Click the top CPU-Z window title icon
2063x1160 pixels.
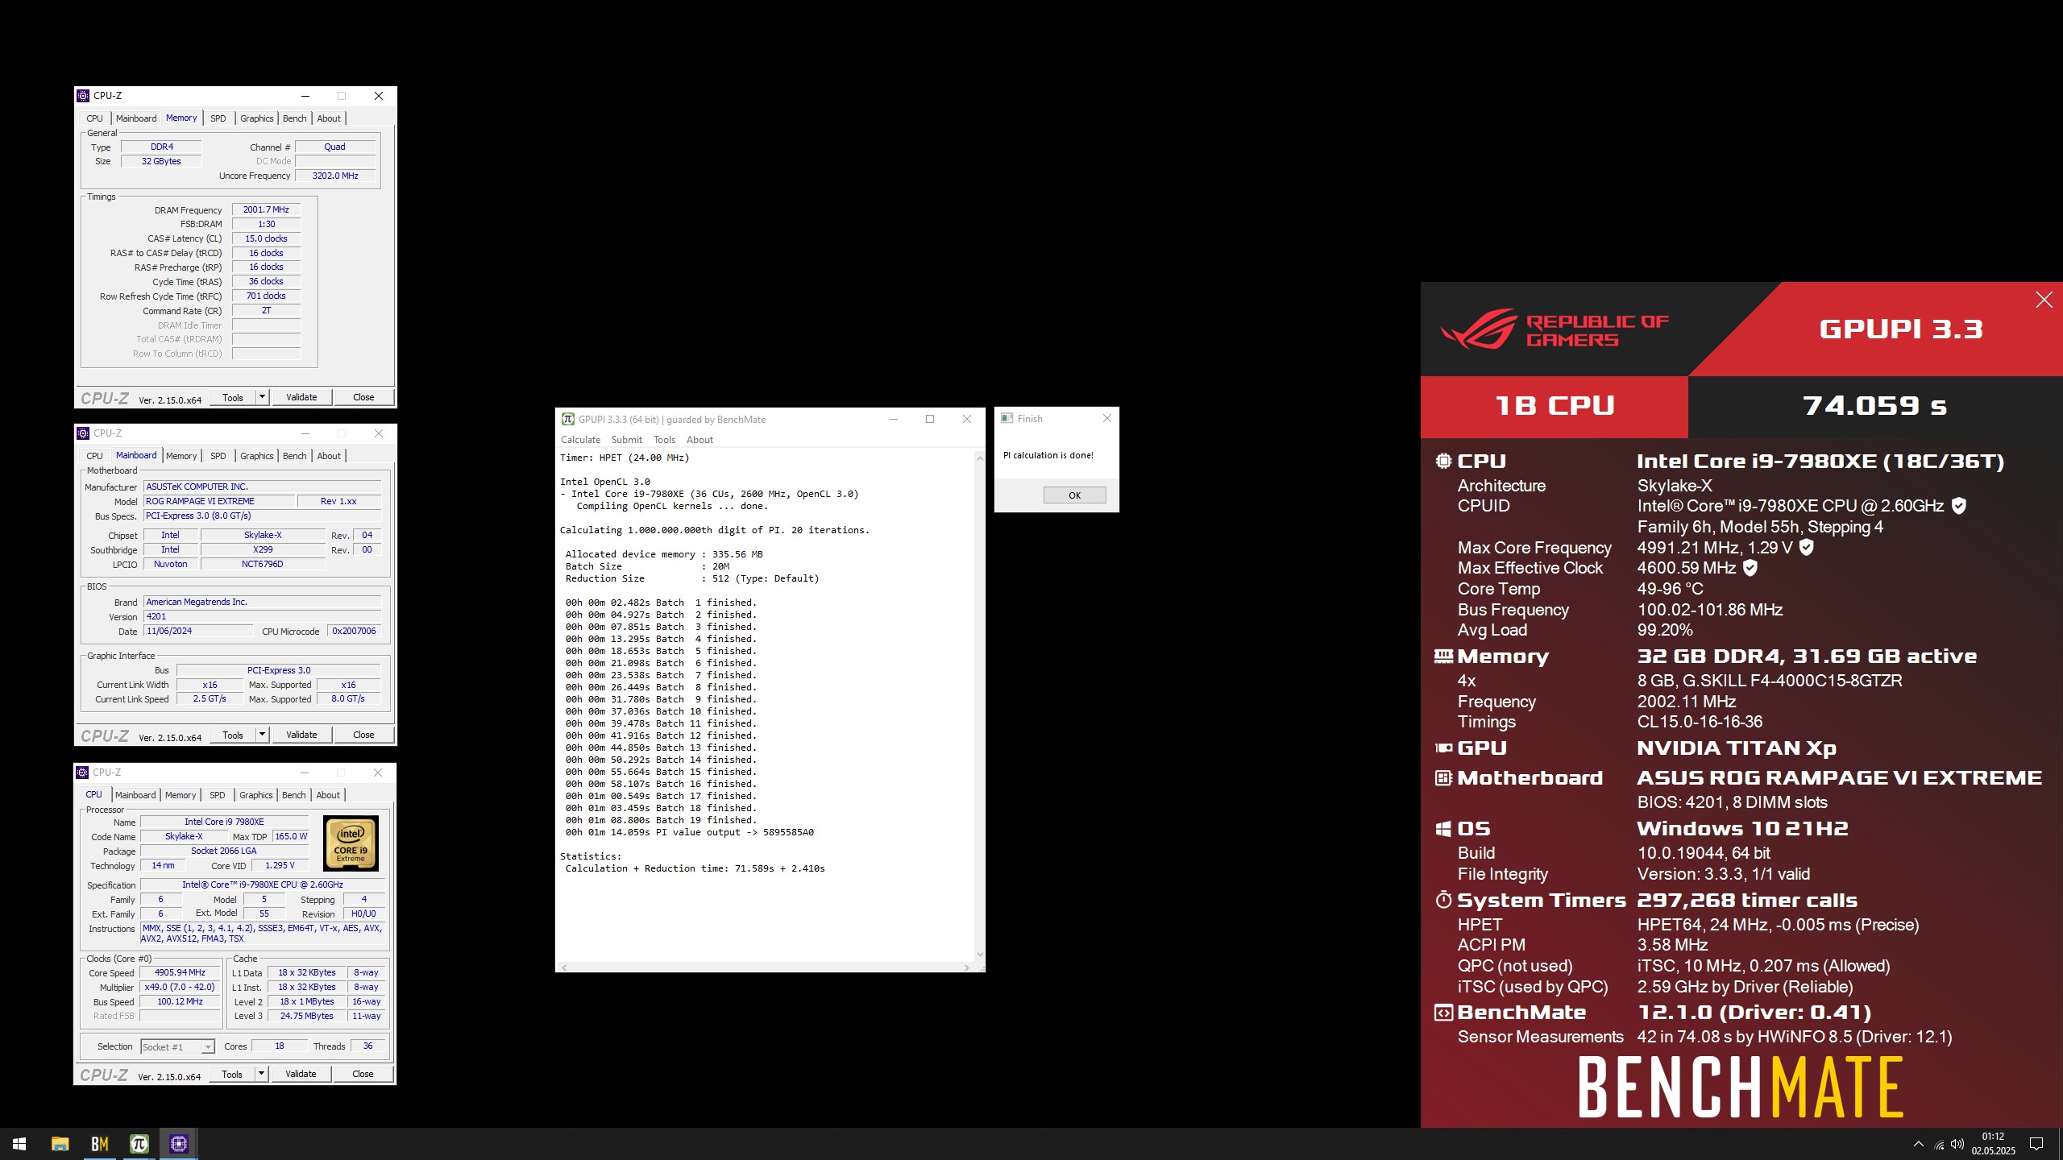coord(83,96)
